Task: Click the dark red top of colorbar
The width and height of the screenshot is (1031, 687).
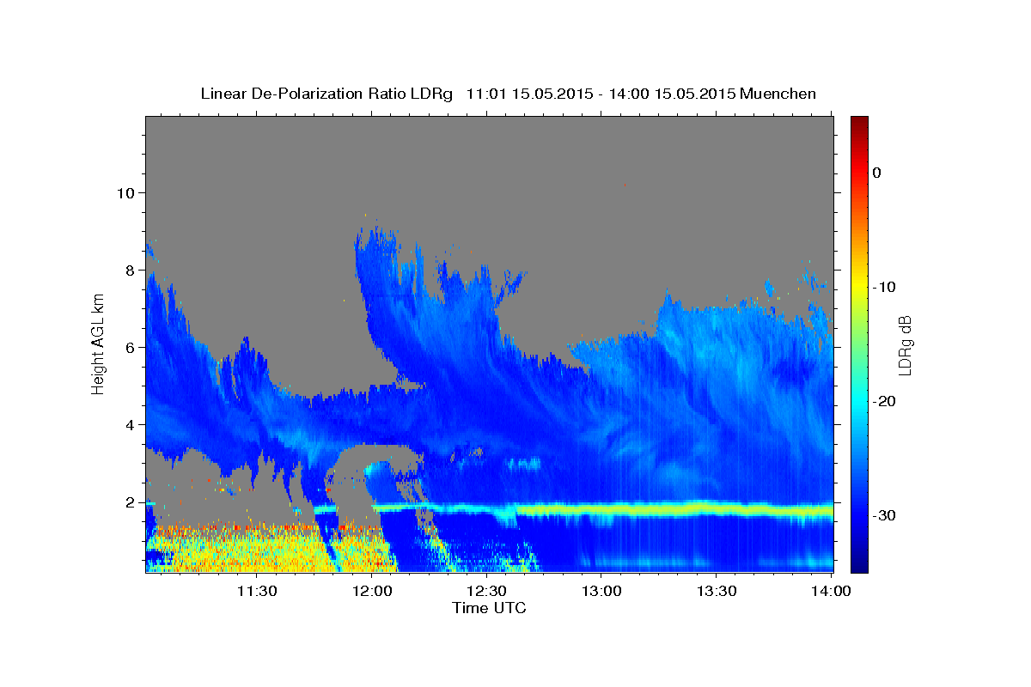Action: (859, 125)
